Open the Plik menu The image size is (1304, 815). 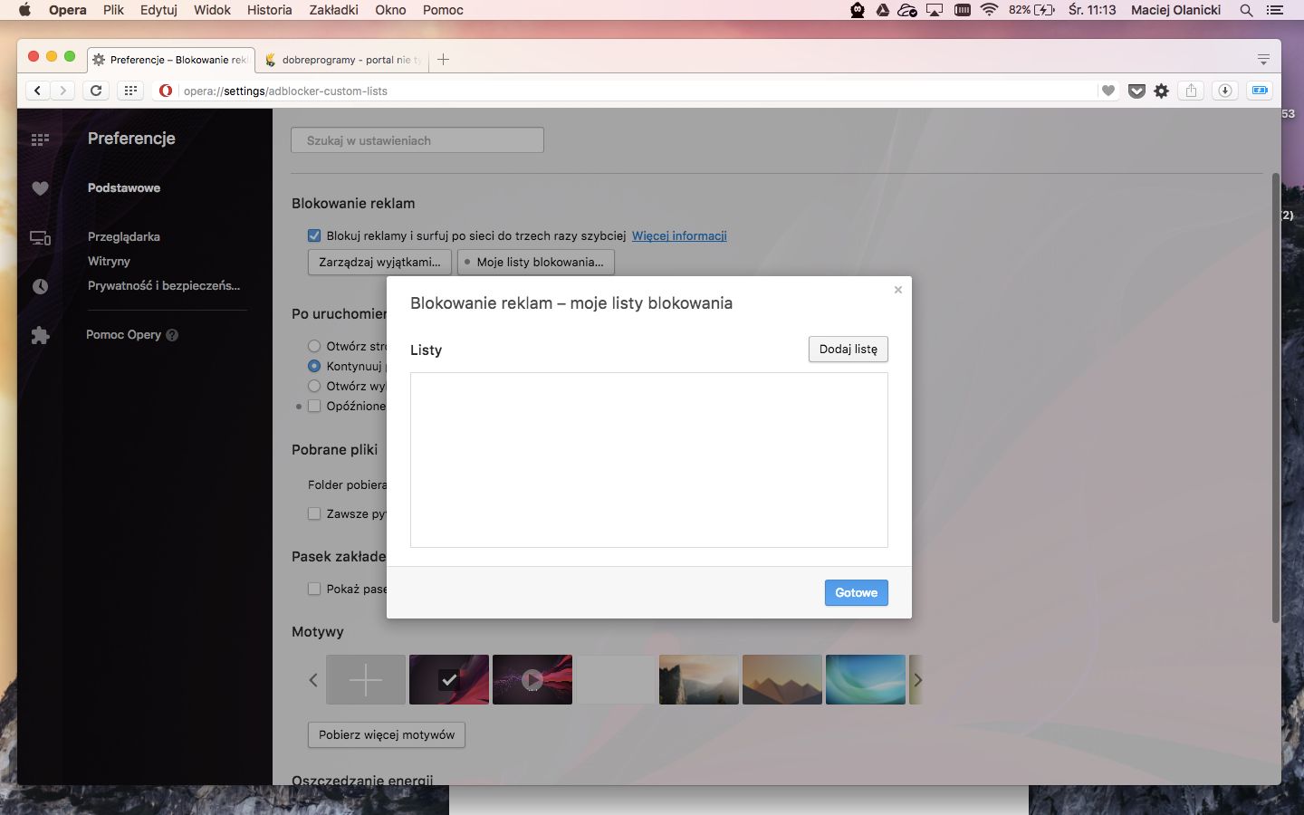point(113,10)
